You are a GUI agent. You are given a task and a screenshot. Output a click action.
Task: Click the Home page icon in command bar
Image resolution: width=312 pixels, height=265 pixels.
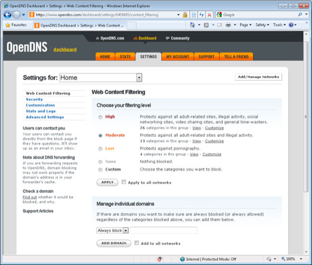point(192,25)
